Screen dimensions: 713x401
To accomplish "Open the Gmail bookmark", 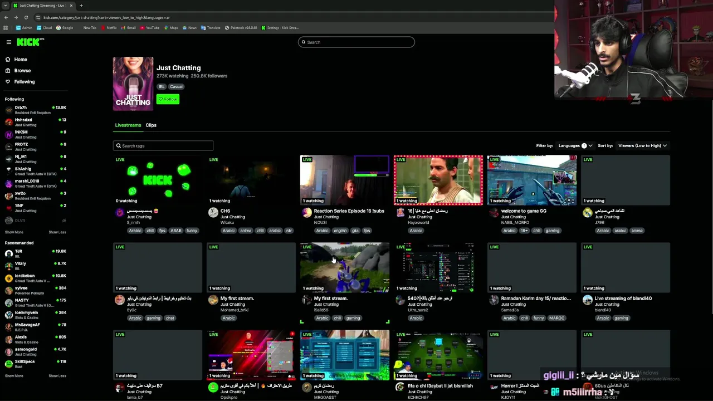I will pos(129,28).
